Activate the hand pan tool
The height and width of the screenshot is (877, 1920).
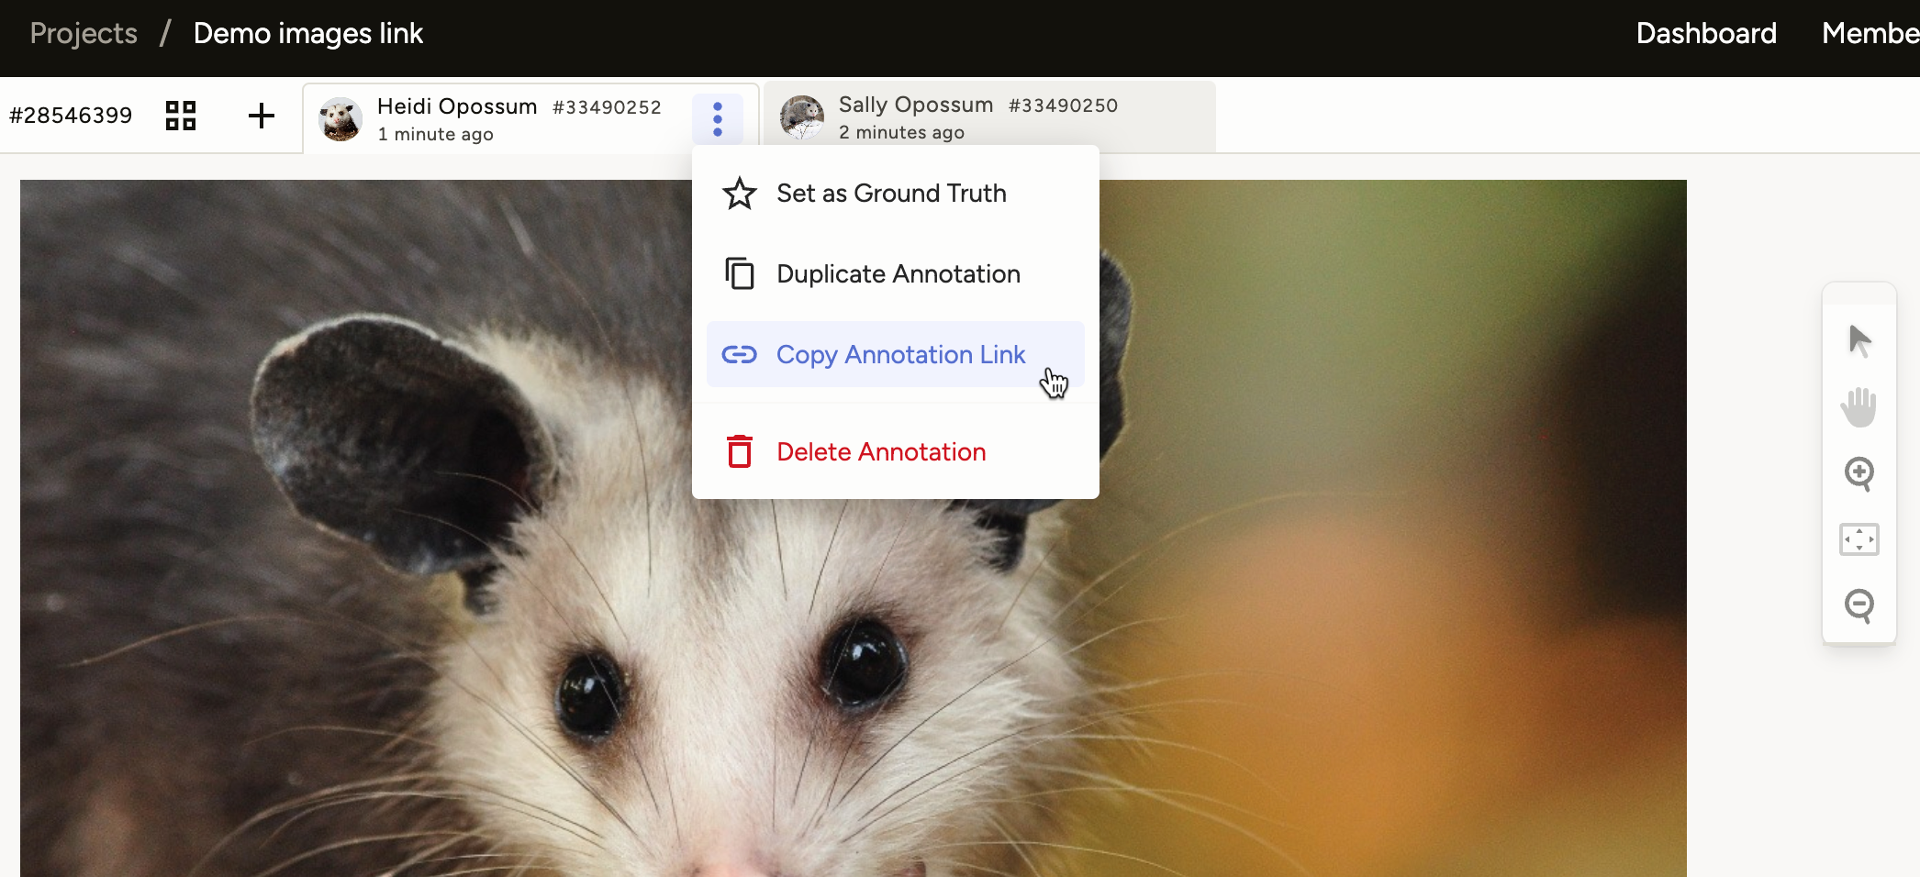point(1859,406)
